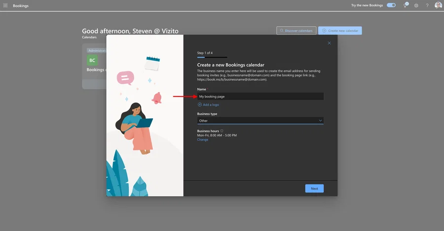
Task: Click the Bookings title in header
Action: (21, 5)
